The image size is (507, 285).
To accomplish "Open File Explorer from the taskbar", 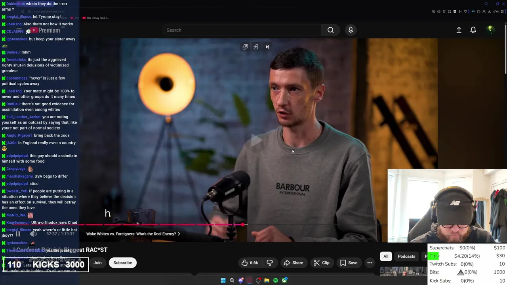I will pyautogui.click(x=267, y=280).
